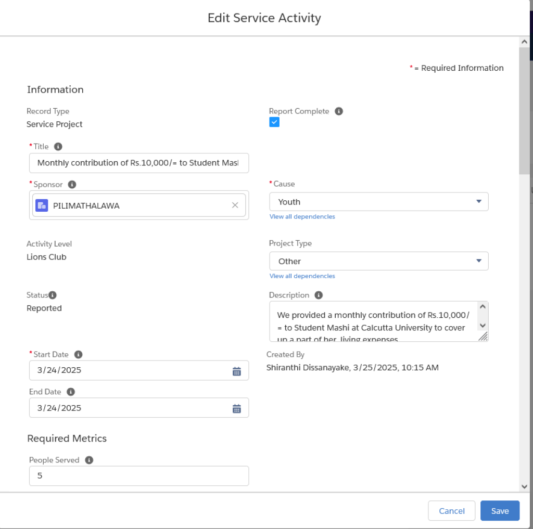Show info icon next to Sponsor label
Image resolution: width=533 pixels, height=529 pixels.
tap(72, 185)
